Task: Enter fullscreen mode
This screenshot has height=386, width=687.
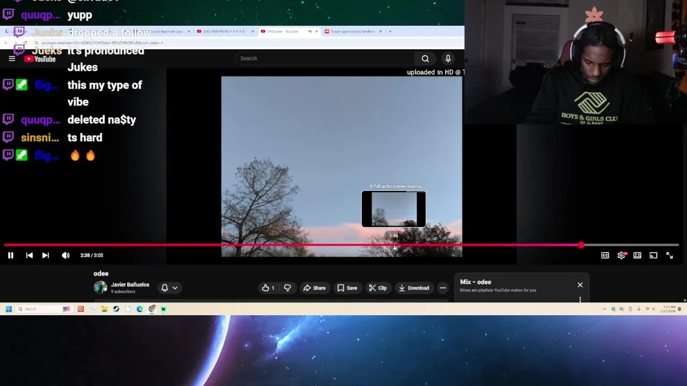Action: click(669, 255)
